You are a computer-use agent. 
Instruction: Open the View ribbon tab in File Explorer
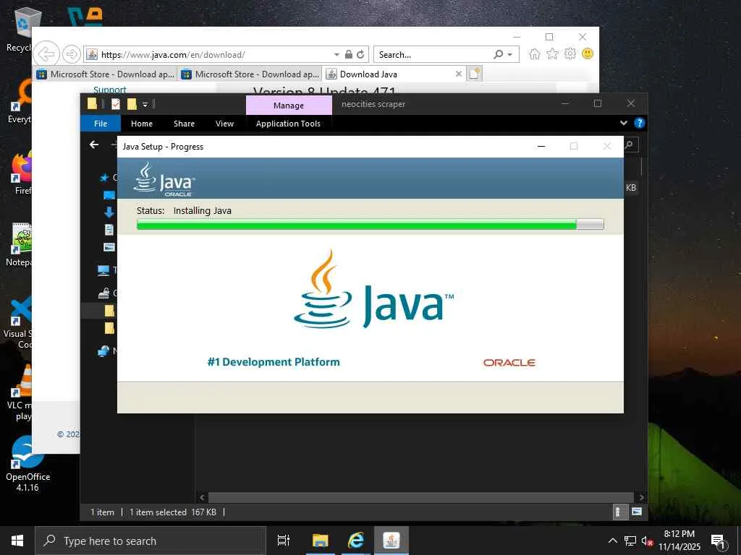[x=224, y=124]
